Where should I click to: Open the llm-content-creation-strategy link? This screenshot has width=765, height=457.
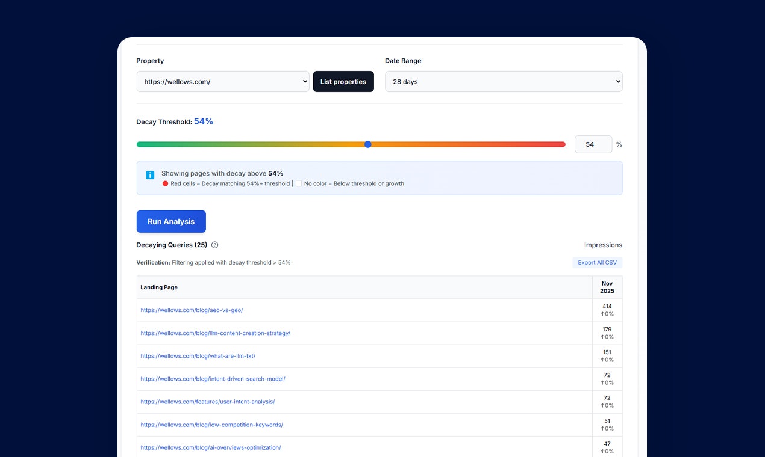pos(215,333)
